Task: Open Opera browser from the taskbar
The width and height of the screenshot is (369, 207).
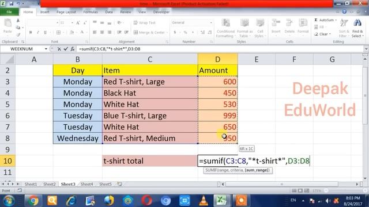Action: tap(146, 201)
